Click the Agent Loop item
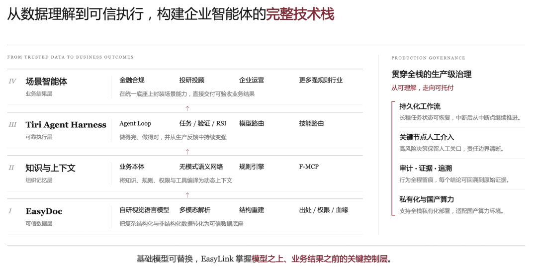 tap(135, 123)
